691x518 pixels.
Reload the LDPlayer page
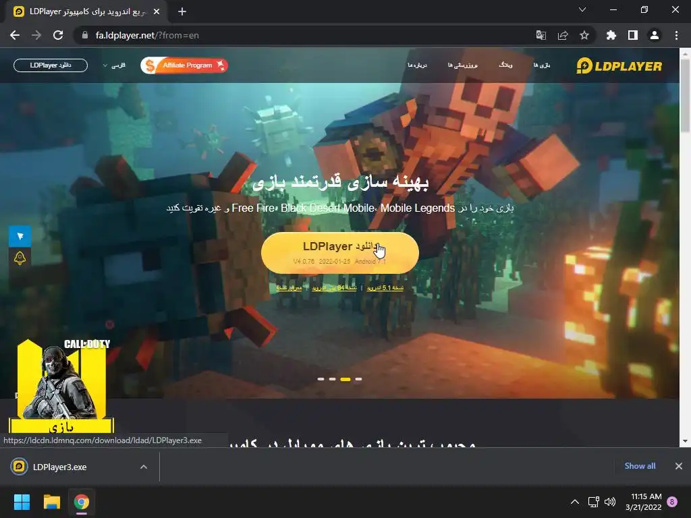pyautogui.click(x=58, y=35)
